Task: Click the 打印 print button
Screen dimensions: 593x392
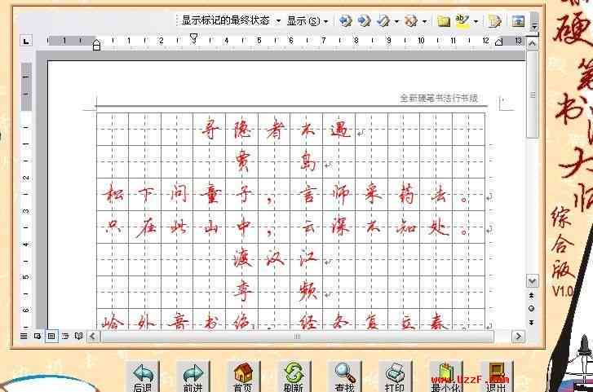Action: 396,377
